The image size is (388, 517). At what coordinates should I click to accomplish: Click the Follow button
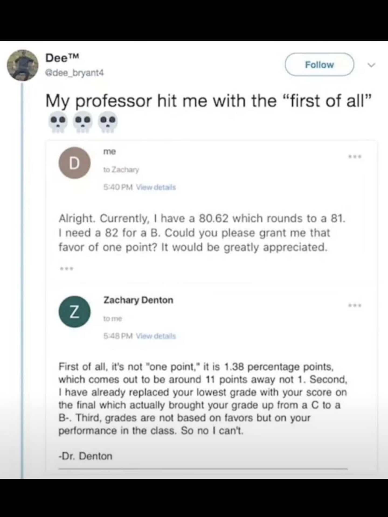319,65
